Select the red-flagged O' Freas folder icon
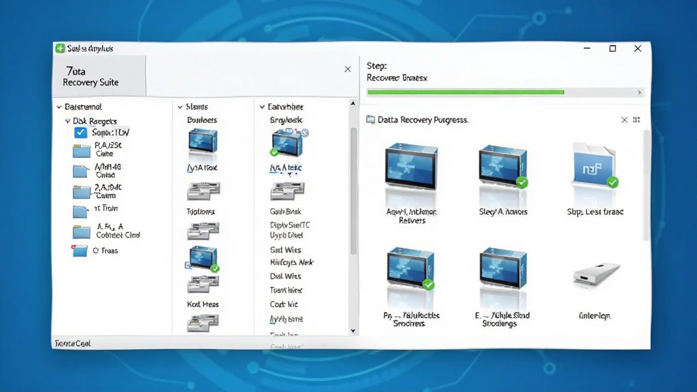The image size is (697, 392). click(80, 251)
